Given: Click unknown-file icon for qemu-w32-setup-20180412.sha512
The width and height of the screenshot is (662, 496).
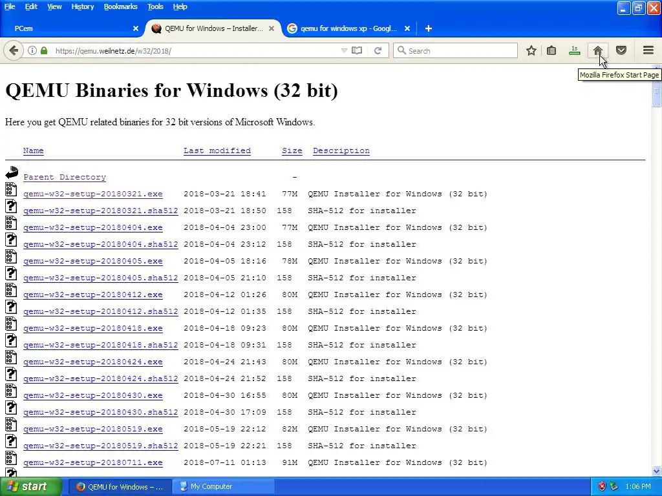Looking at the screenshot, I should pos(11,307).
